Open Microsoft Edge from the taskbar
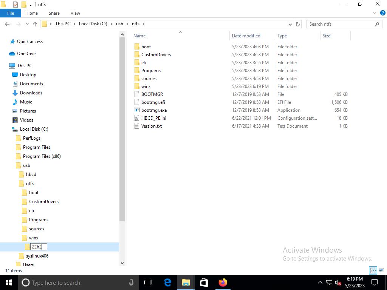This screenshot has width=387, height=290. point(167,282)
